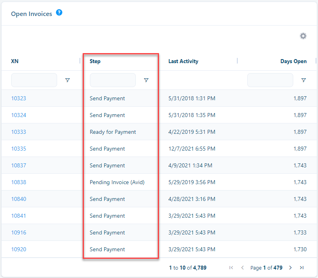This screenshot has height=278, width=318.
Task: Click the 1,733 days open value
Action: (300, 232)
